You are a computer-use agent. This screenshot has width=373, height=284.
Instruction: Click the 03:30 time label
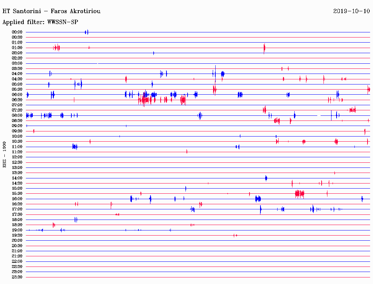click(17, 68)
